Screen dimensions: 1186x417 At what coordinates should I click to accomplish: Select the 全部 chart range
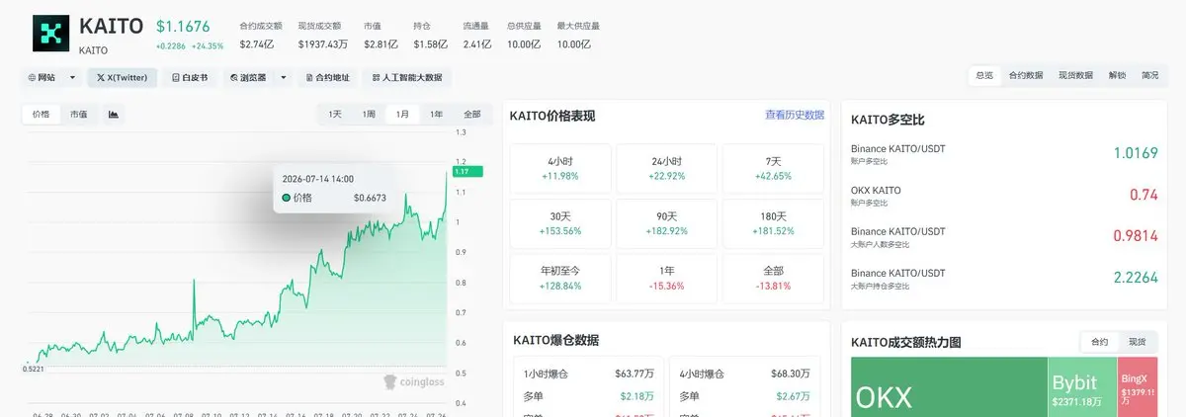coord(471,115)
